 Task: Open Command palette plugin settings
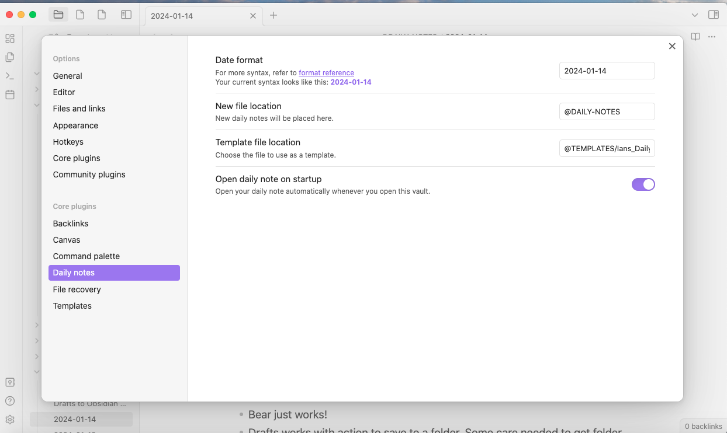click(114, 256)
